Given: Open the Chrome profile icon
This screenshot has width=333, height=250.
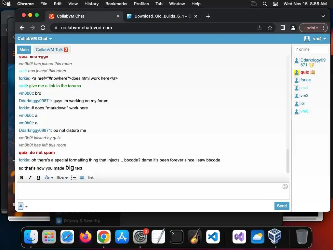Looking at the screenshot, I should [293, 28].
